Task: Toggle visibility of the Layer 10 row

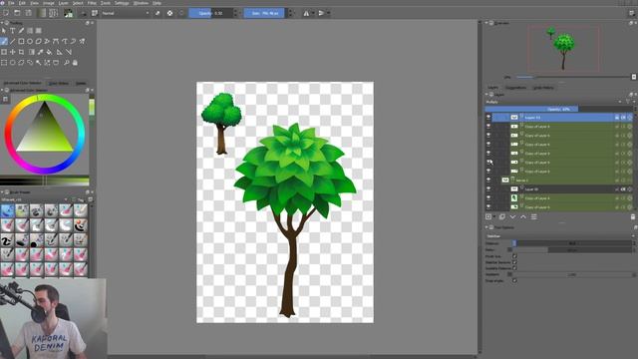Action: pyautogui.click(x=488, y=188)
